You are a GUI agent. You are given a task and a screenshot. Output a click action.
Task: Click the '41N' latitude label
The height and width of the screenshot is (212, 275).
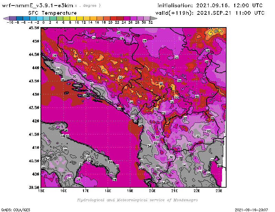pos(36,148)
